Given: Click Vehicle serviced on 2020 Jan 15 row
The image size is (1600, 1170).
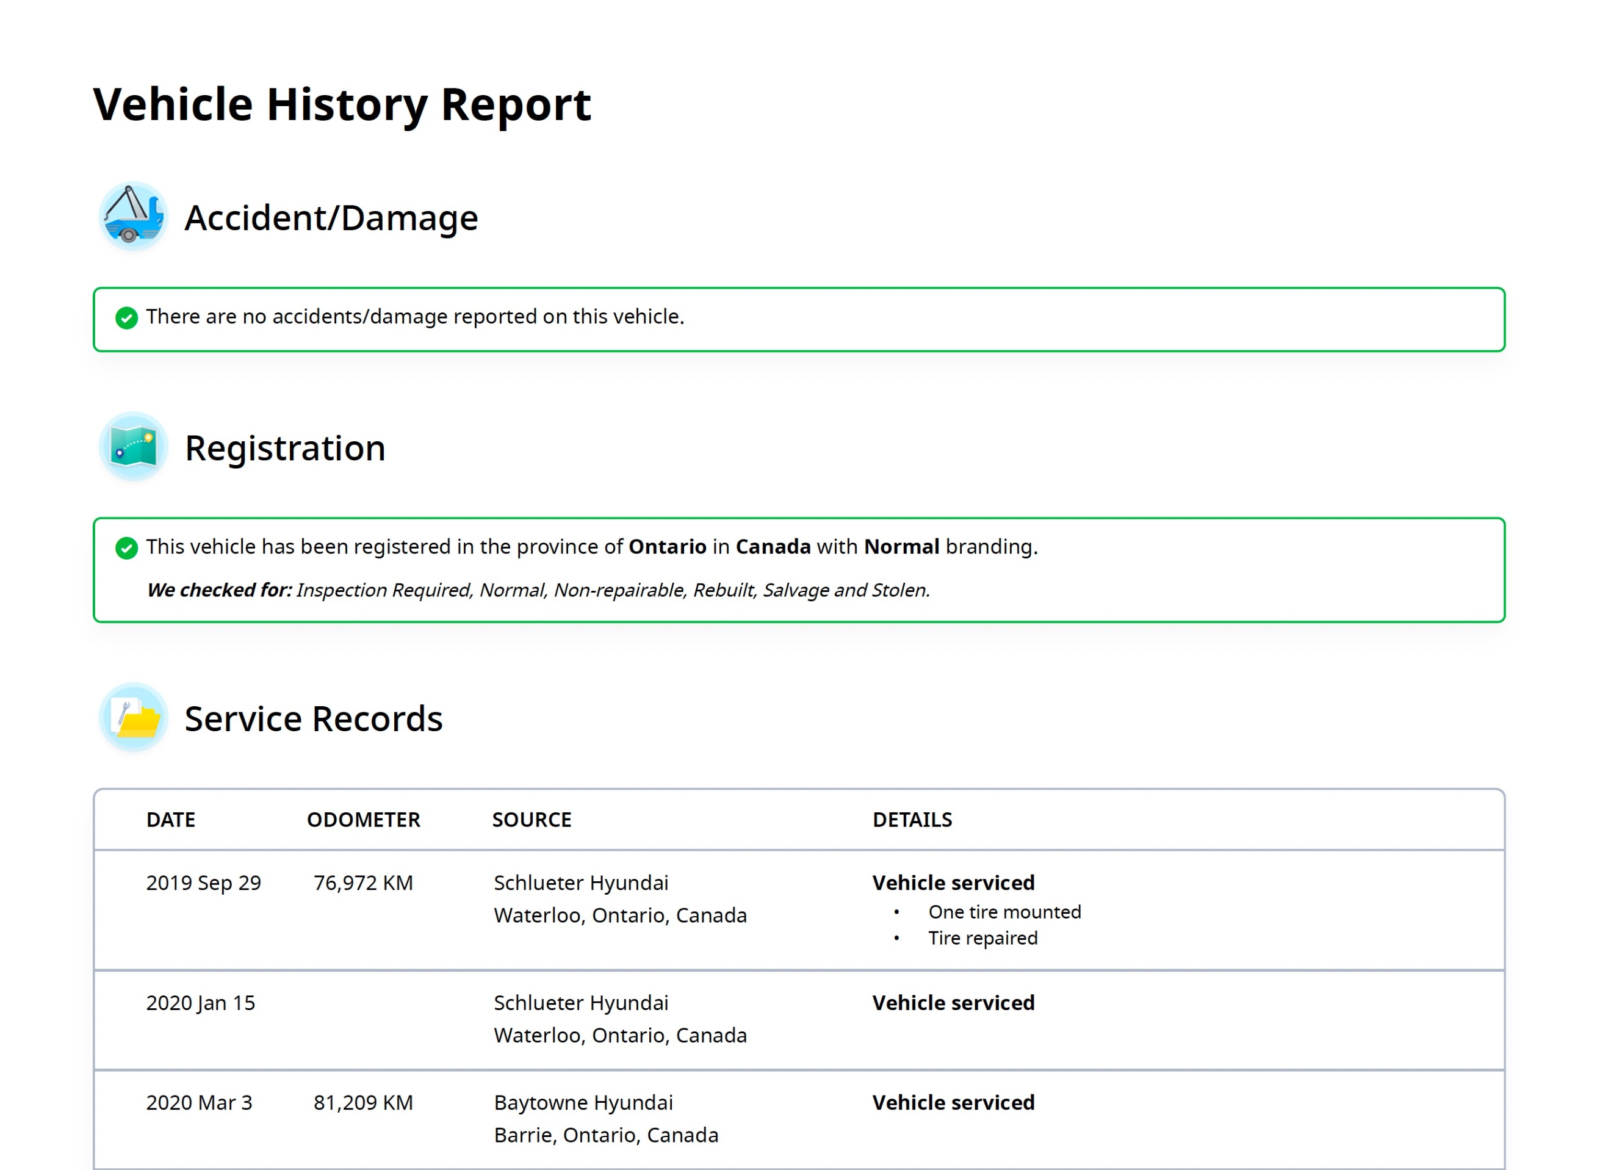Looking at the screenshot, I should [953, 1002].
